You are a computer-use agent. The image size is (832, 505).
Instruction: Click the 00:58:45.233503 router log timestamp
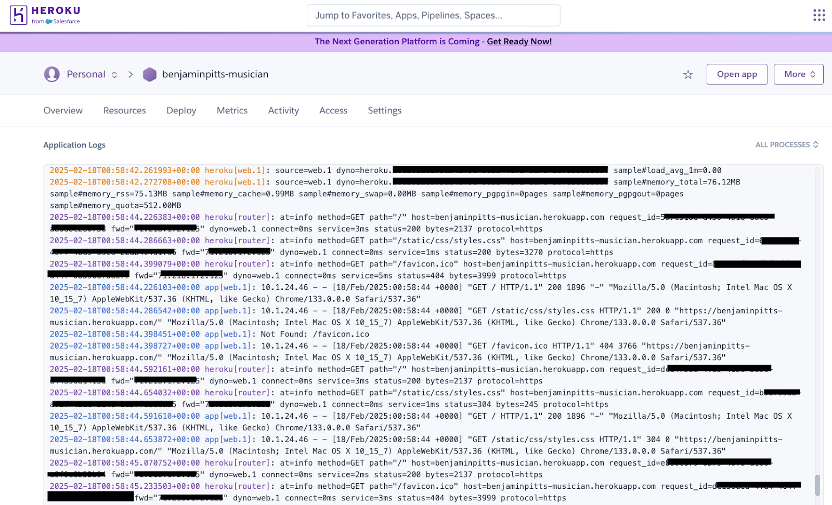[x=125, y=486]
